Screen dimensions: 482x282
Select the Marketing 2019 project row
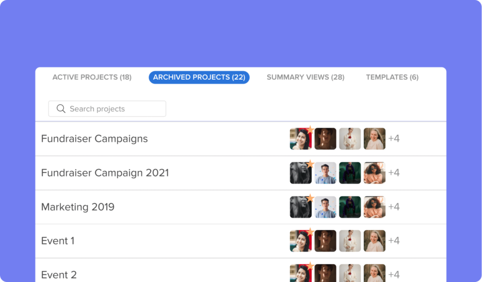click(x=78, y=207)
